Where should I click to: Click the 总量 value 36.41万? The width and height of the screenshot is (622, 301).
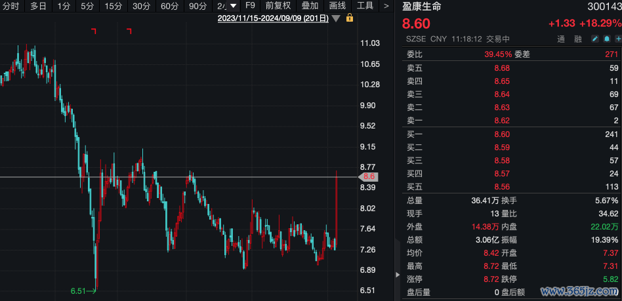[485, 201]
